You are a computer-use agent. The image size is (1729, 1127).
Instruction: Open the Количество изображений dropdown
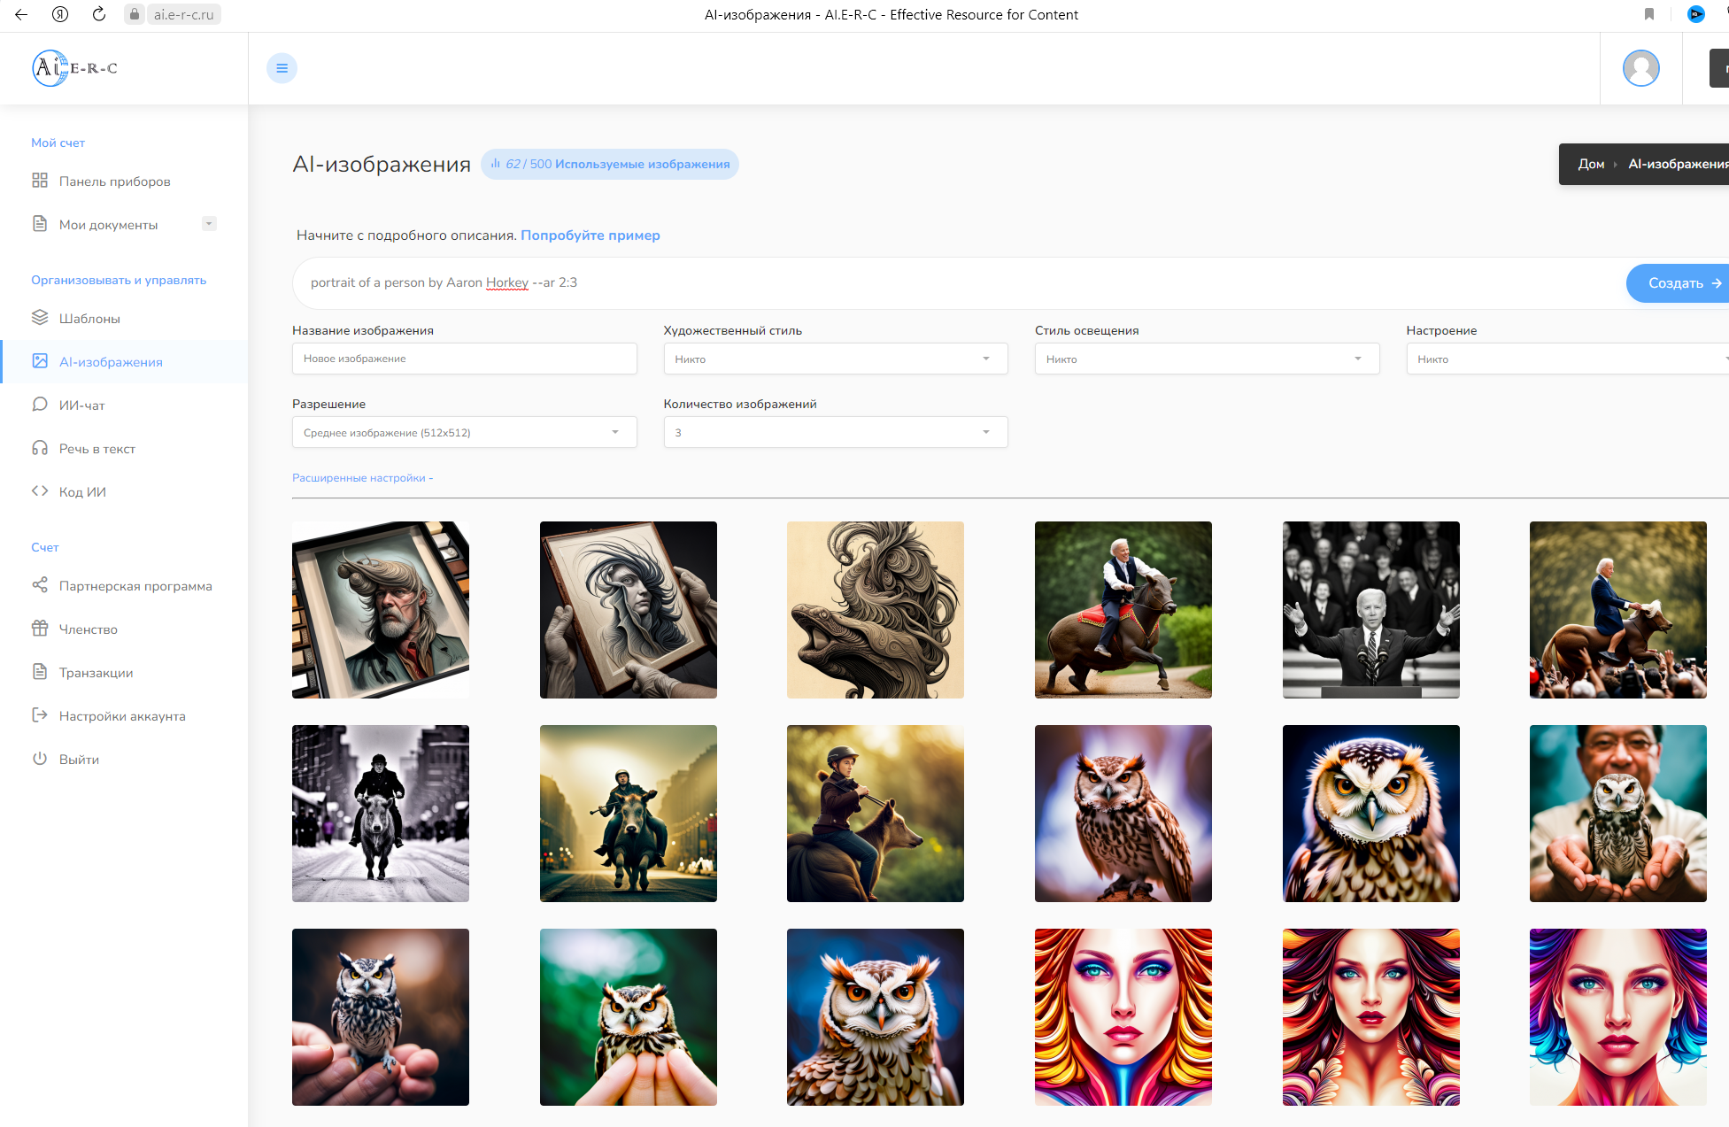pyautogui.click(x=835, y=432)
